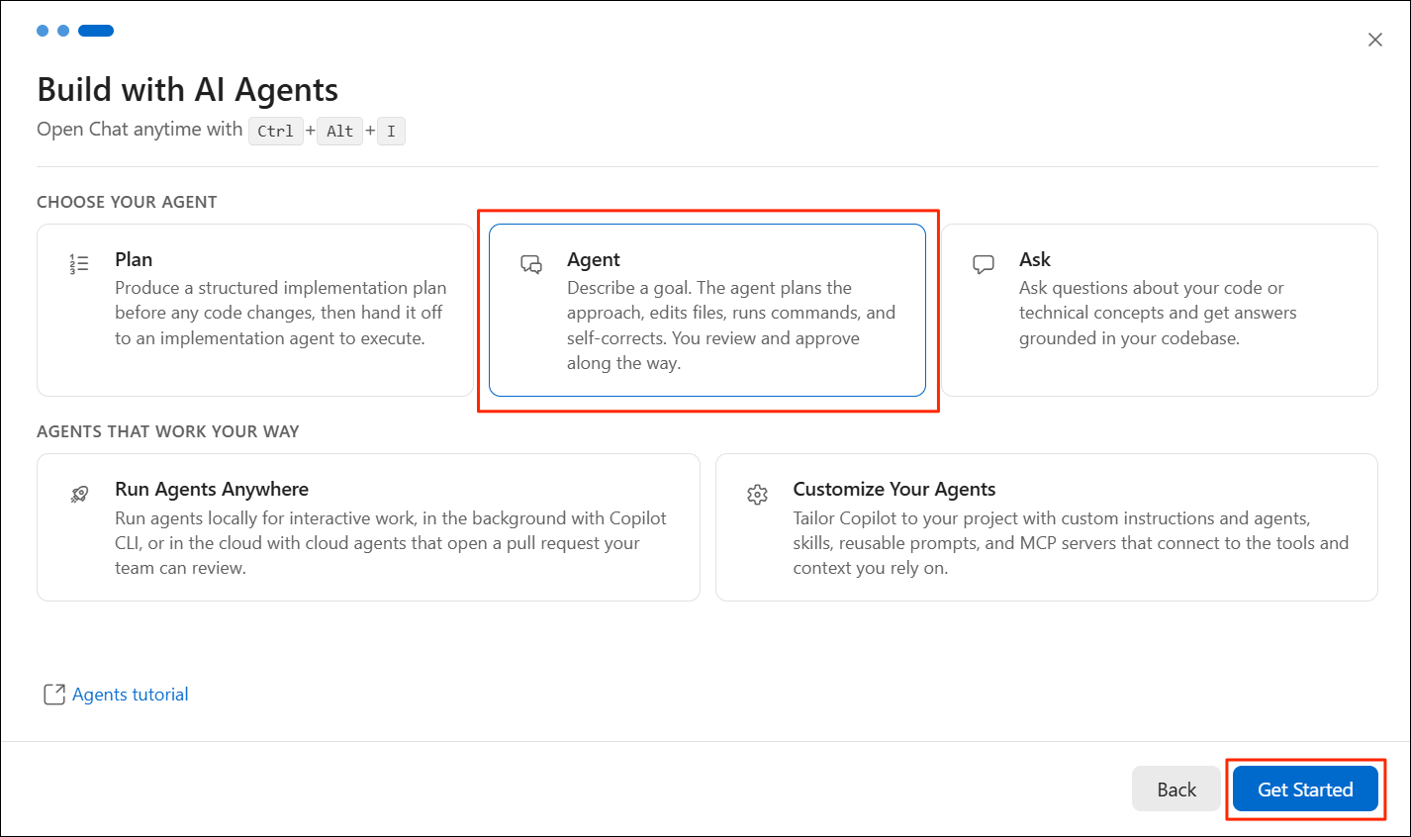Click the Ask speech bubble icon

point(984,264)
